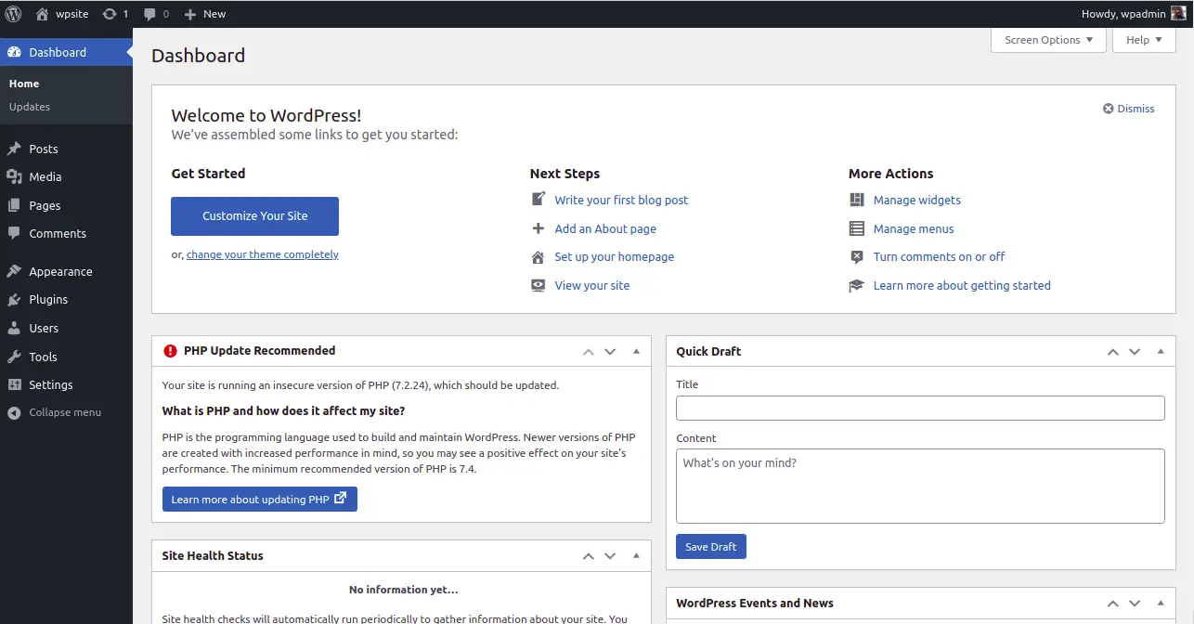
Task: Click the Howdy, wpadmin account text
Action: [x=1123, y=14]
